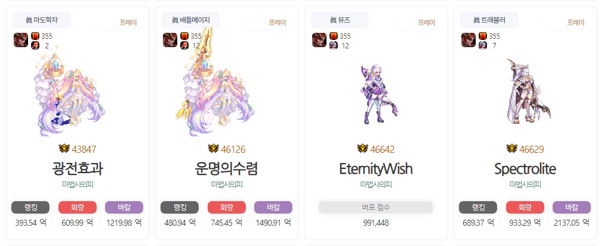Viewport: 601px width, 246px height.
Task: Open the Spectrolite character name
Action: coord(525,169)
